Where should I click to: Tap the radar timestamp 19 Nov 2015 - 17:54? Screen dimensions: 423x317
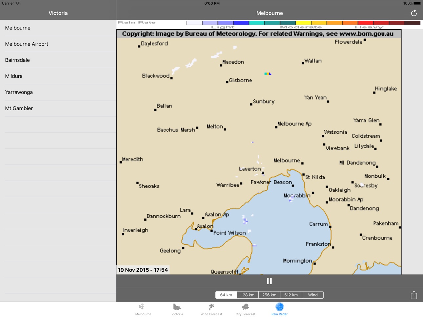(143, 270)
